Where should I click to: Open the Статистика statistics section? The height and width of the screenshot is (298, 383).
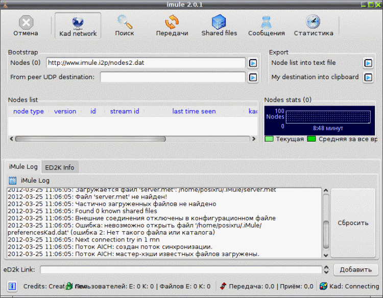tap(314, 26)
